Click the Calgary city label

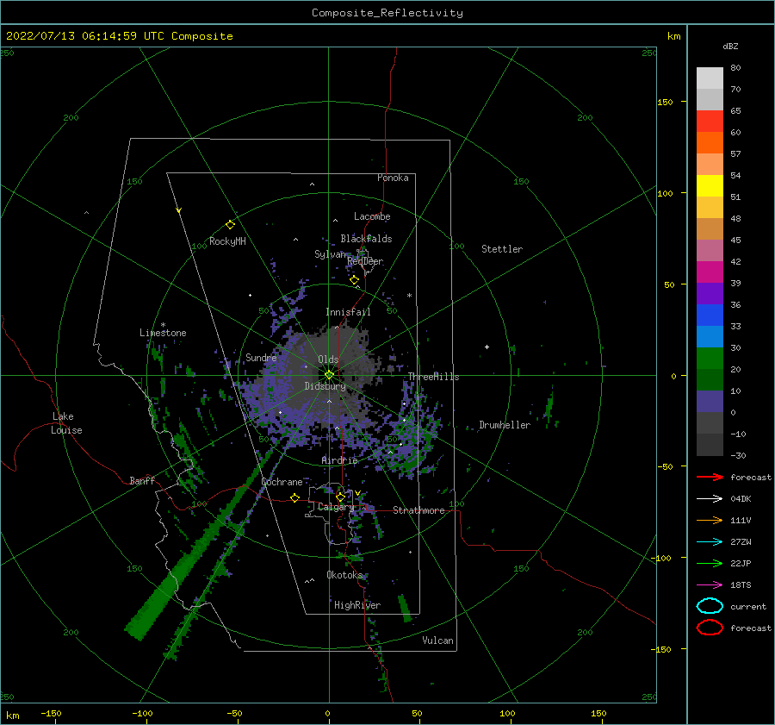click(336, 507)
